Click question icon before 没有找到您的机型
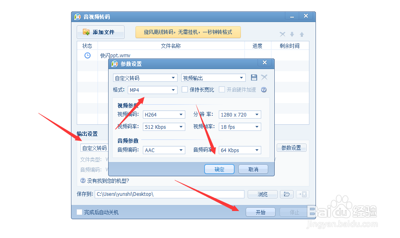 pos(82,180)
